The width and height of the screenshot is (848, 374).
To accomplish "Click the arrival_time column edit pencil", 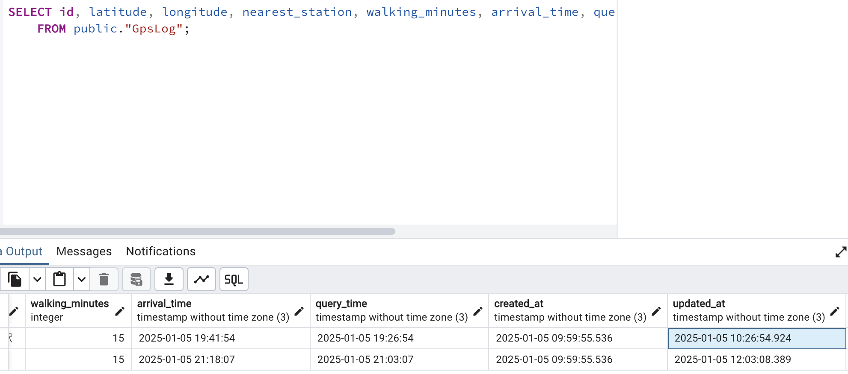I will (x=299, y=311).
